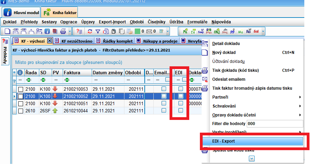Open the Export-Import menu
Viewport: 315px width, 167px height.
point(112,22)
